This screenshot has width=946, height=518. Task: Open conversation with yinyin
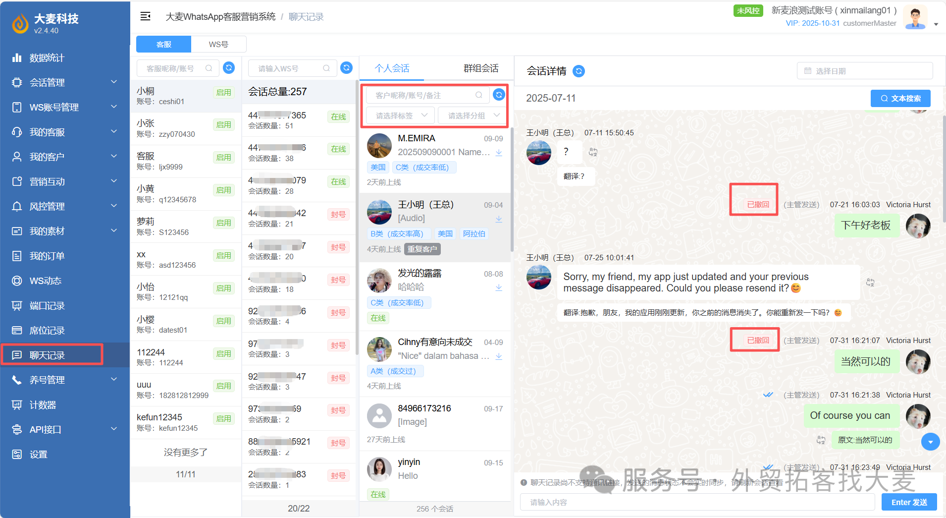(435, 476)
